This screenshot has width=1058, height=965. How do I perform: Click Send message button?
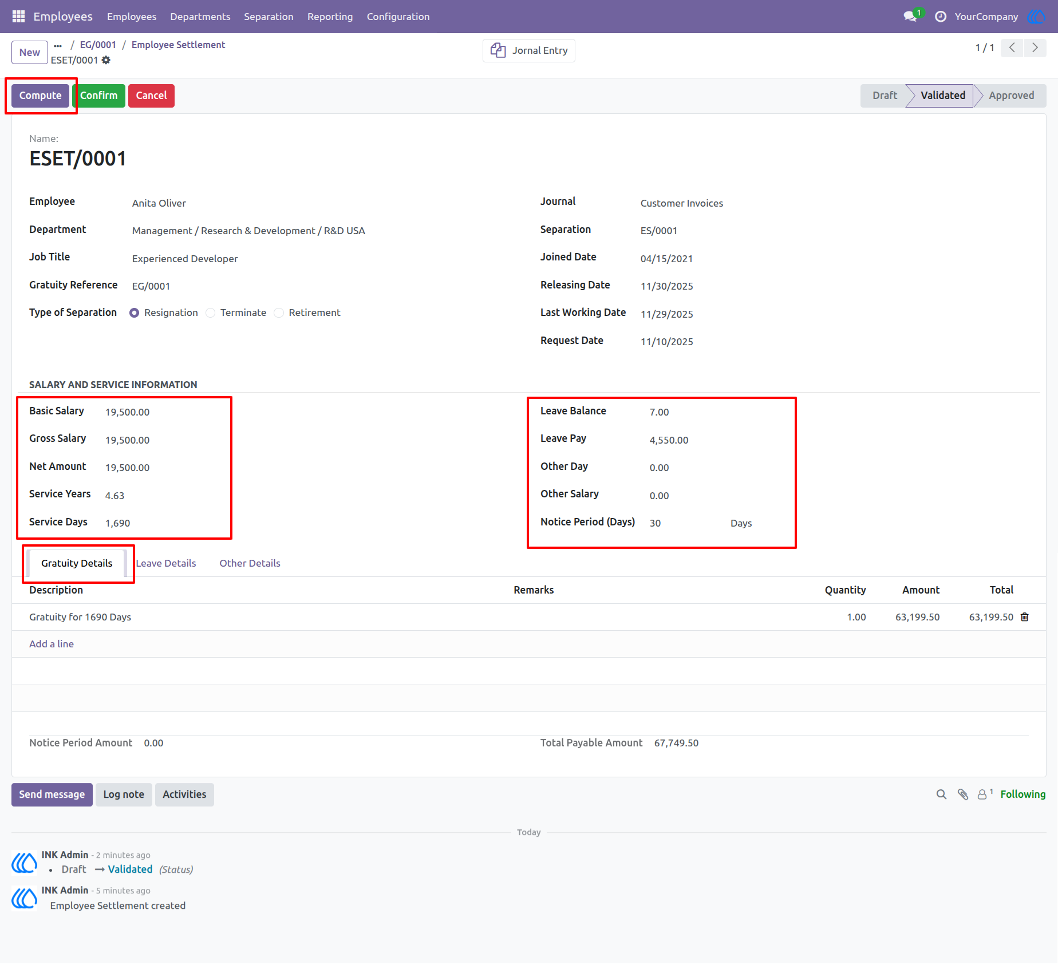[x=52, y=795]
